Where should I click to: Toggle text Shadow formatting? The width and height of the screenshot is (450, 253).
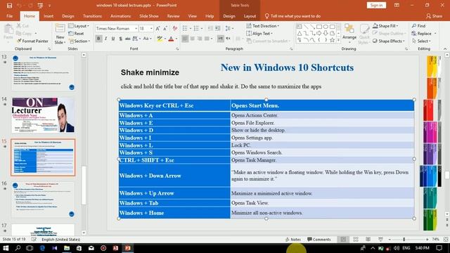point(120,39)
